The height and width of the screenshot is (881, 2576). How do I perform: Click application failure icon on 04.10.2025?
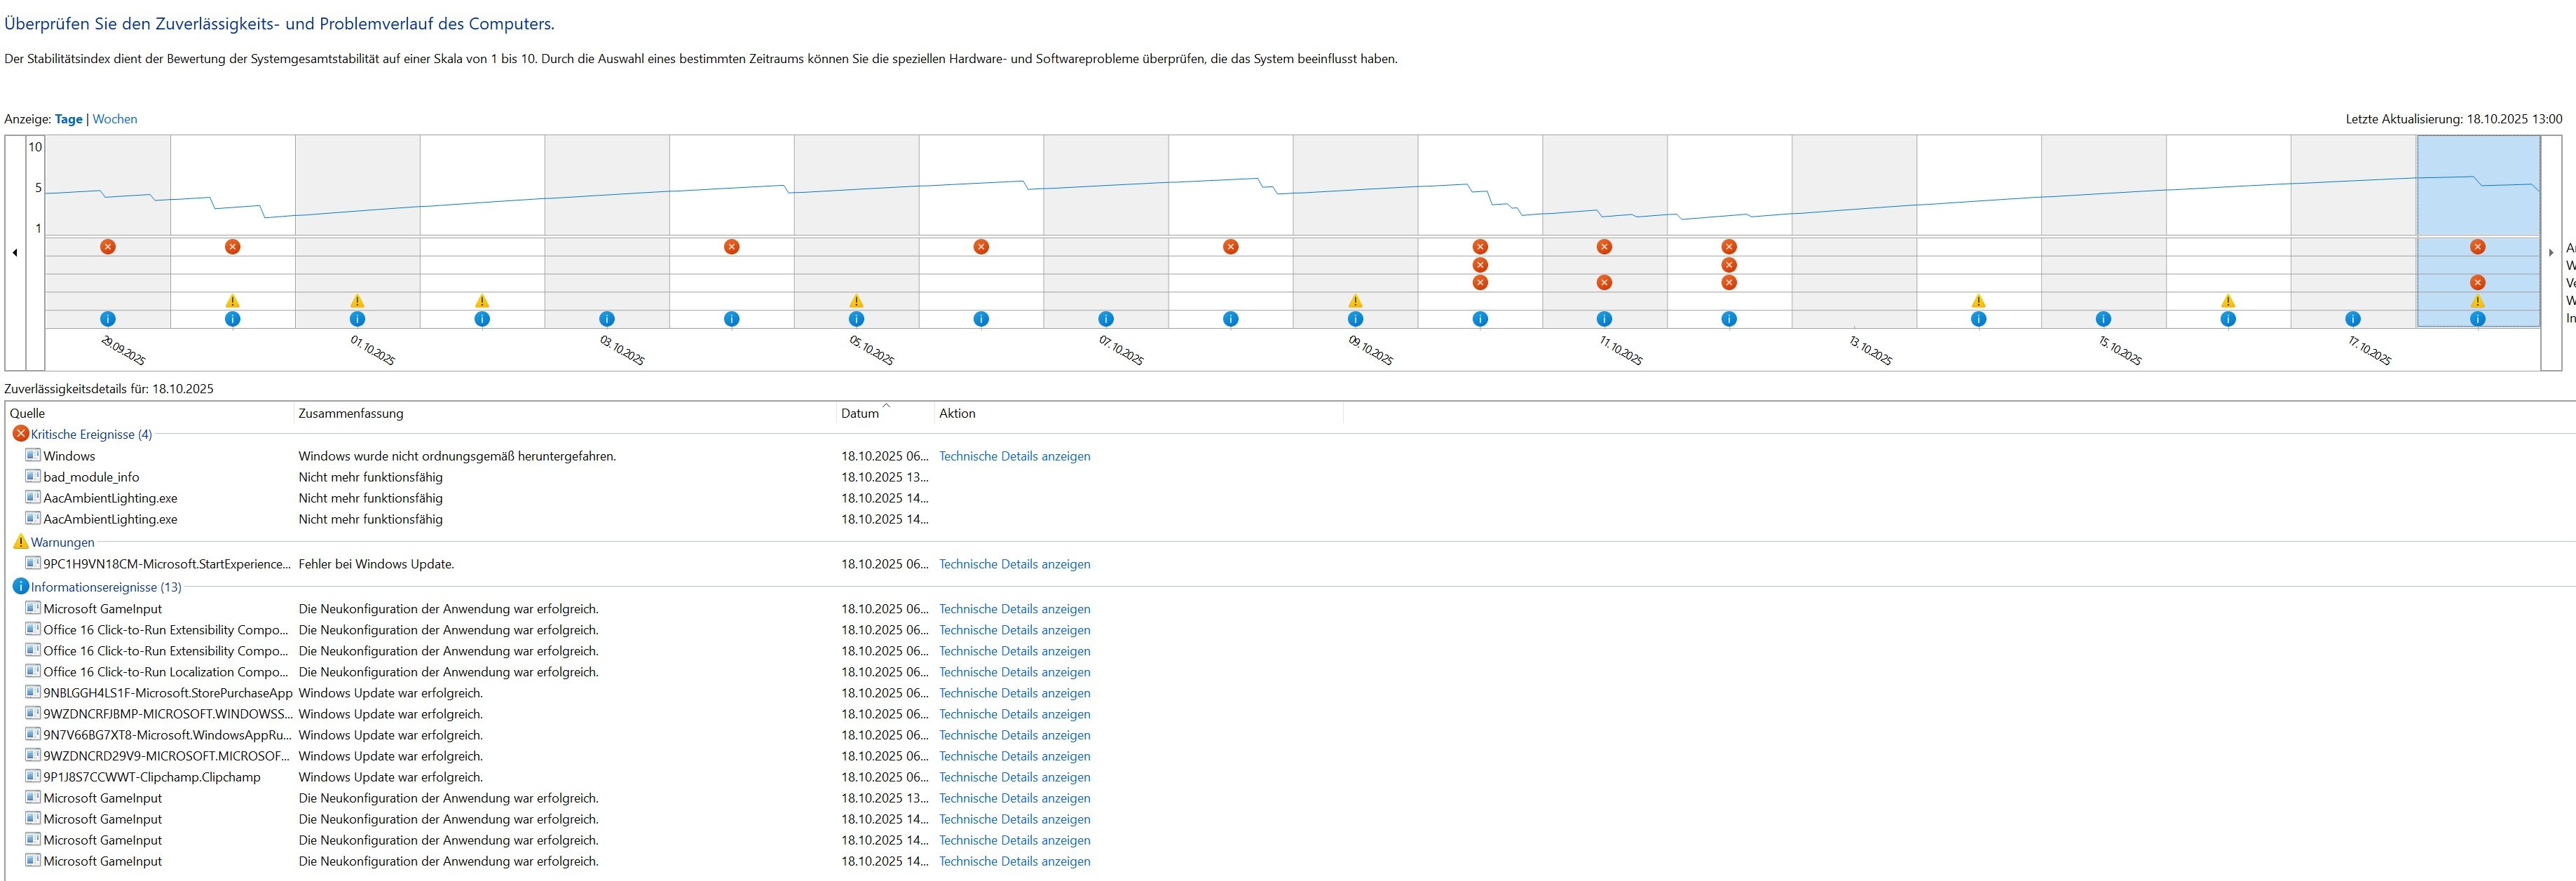pos(731,247)
